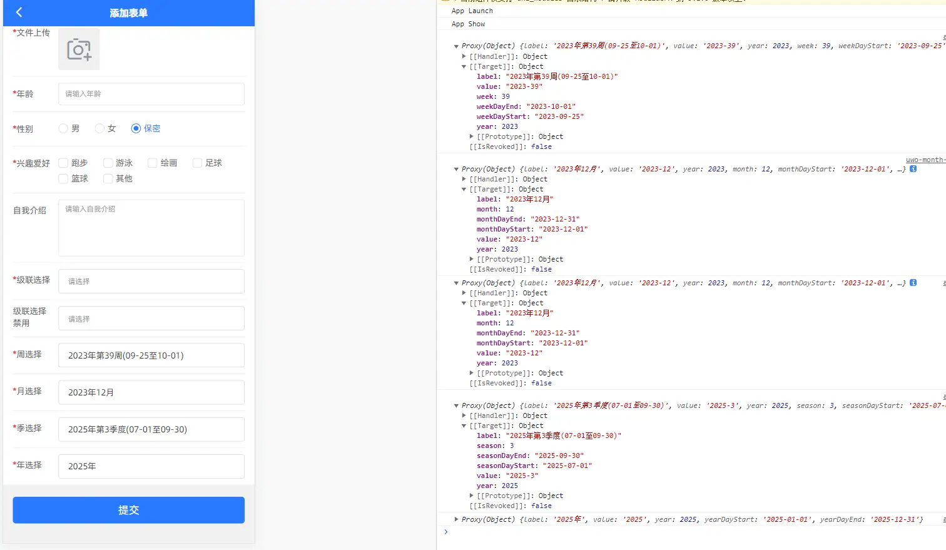The height and width of the screenshot is (550, 946).
Task: Select the seasonDayEnd "2025-09-30" property
Action: pos(531,456)
